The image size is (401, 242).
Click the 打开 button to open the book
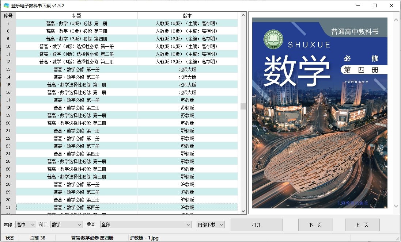(x=257, y=225)
